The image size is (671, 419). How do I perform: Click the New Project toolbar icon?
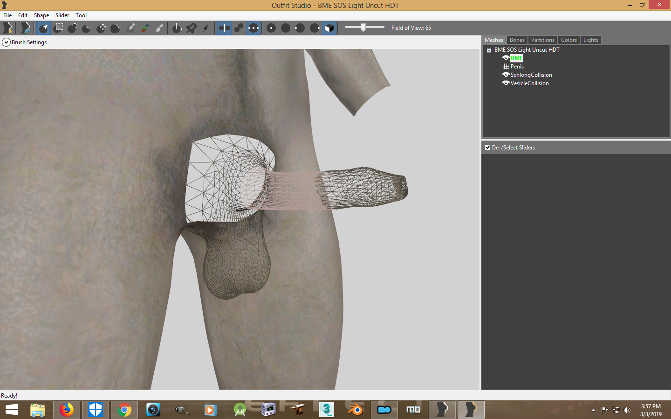click(x=7, y=28)
